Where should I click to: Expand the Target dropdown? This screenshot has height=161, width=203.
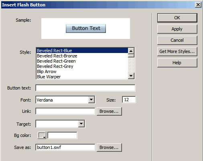coord(81,124)
